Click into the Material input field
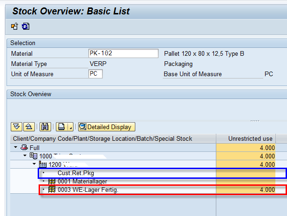The image size is (287, 216). coord(123,53)
